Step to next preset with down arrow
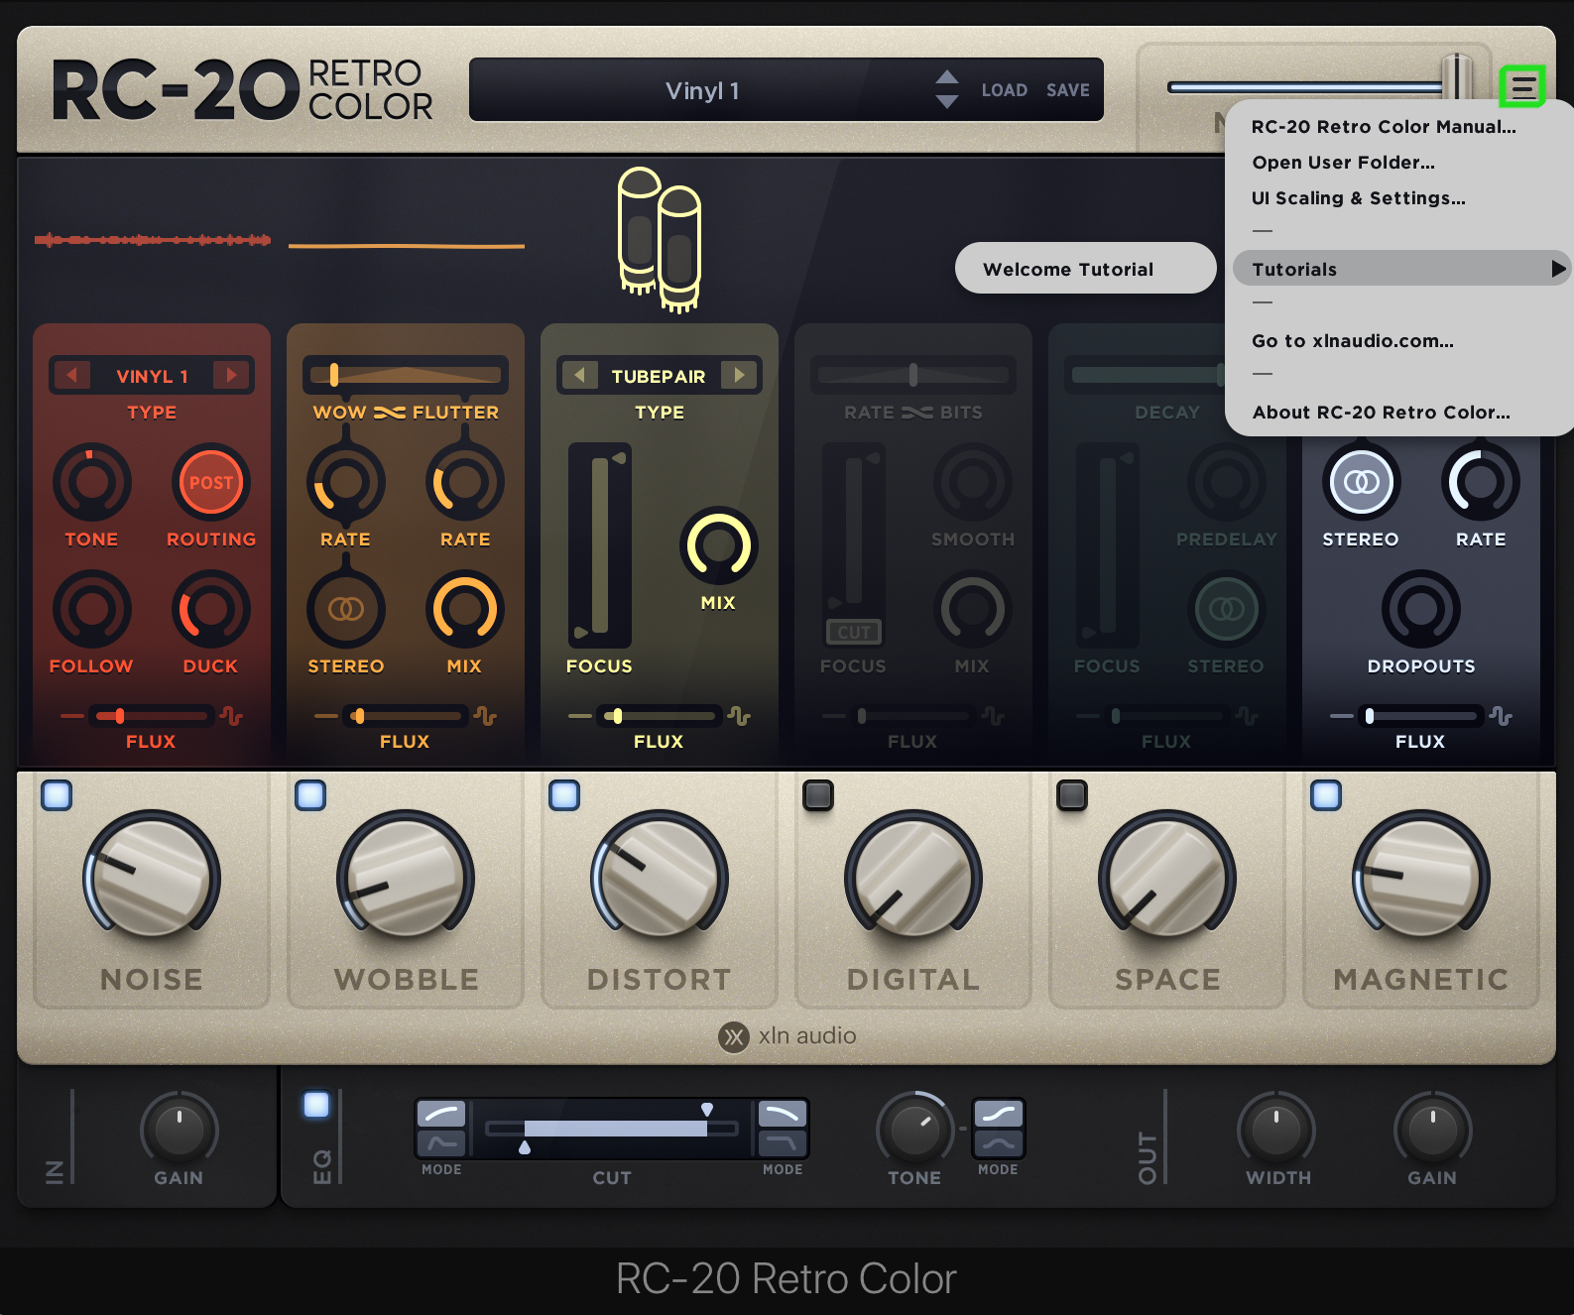This screenshot has width=1574, height=1315. tap(947, 102)
